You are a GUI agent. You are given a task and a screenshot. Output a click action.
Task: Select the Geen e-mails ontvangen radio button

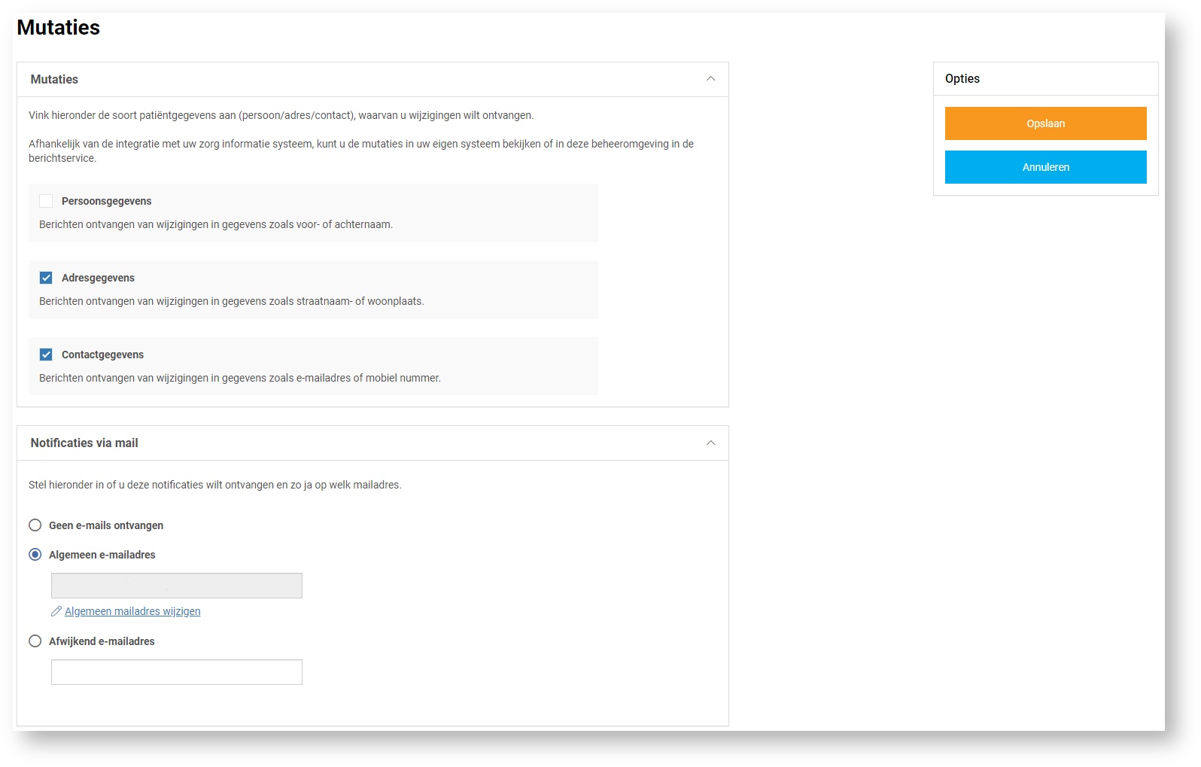35,525
